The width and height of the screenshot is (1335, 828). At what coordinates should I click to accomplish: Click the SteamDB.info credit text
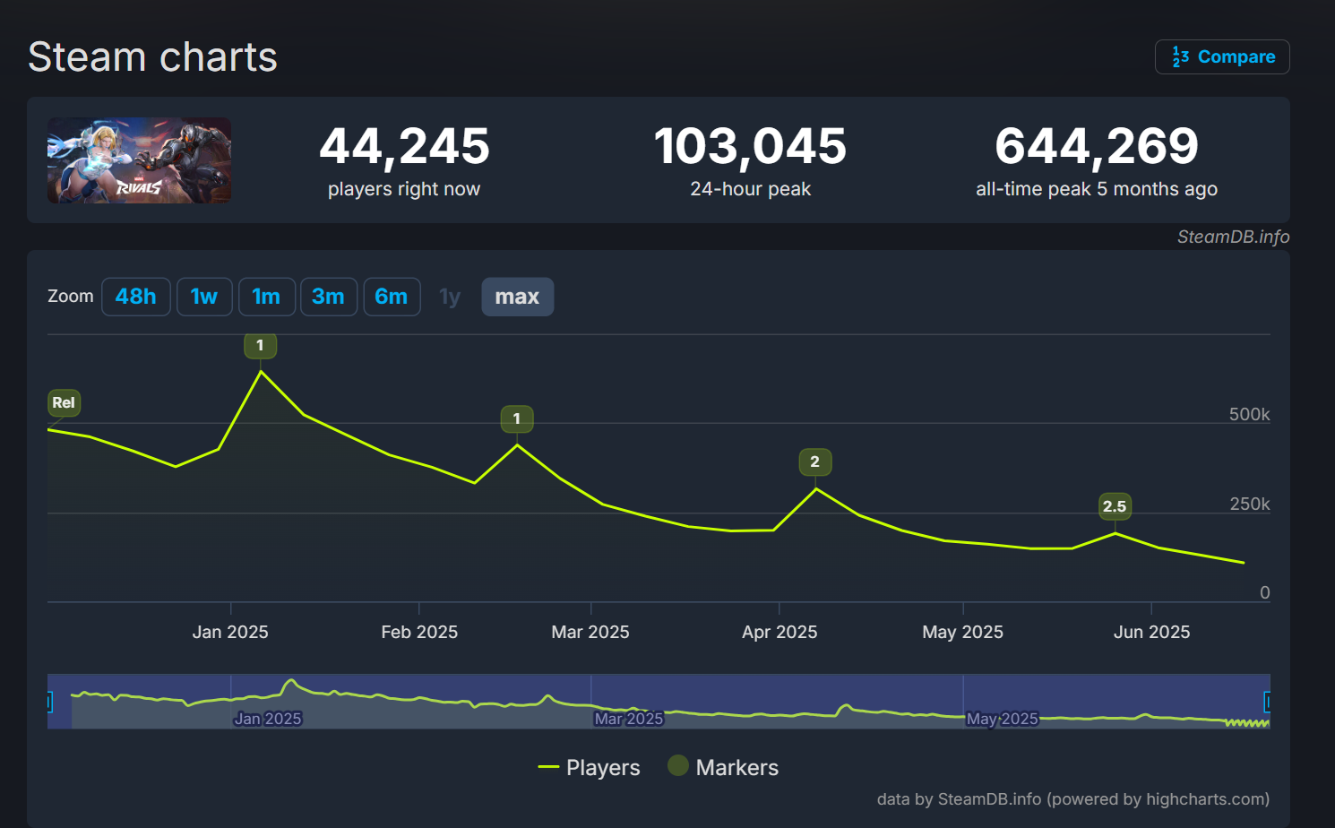coord(1233,237)
